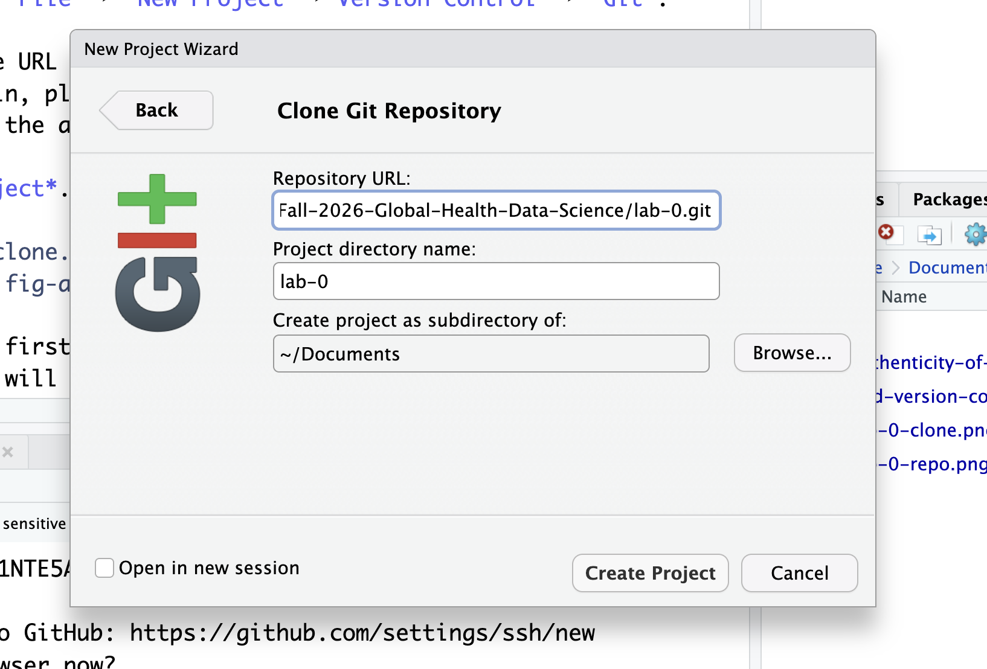Open the gear settings icon in Packages pane

pos(976,234)
